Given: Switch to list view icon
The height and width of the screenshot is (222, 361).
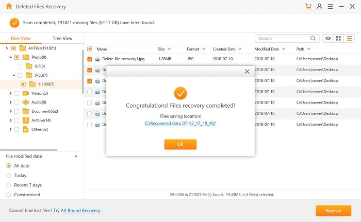Looking at the screenshot, I should coord(349,38).
